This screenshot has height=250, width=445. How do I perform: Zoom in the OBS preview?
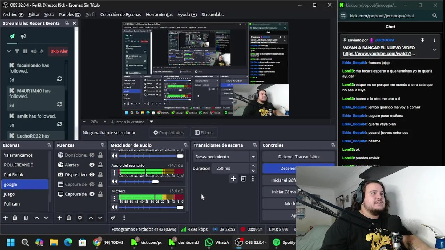click(x=105, y=122)
